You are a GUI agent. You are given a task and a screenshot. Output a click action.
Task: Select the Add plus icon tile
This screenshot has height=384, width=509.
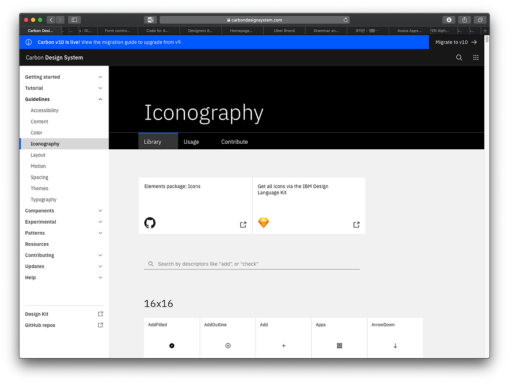pyautogui.click(x=284, y=338)
